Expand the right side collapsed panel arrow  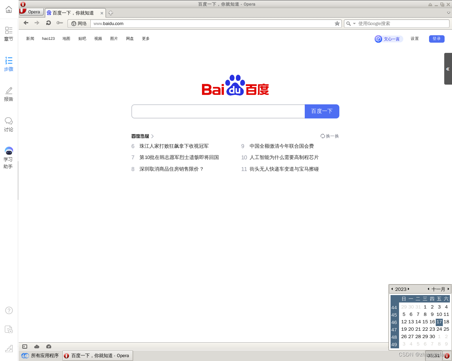coord(448,69)
